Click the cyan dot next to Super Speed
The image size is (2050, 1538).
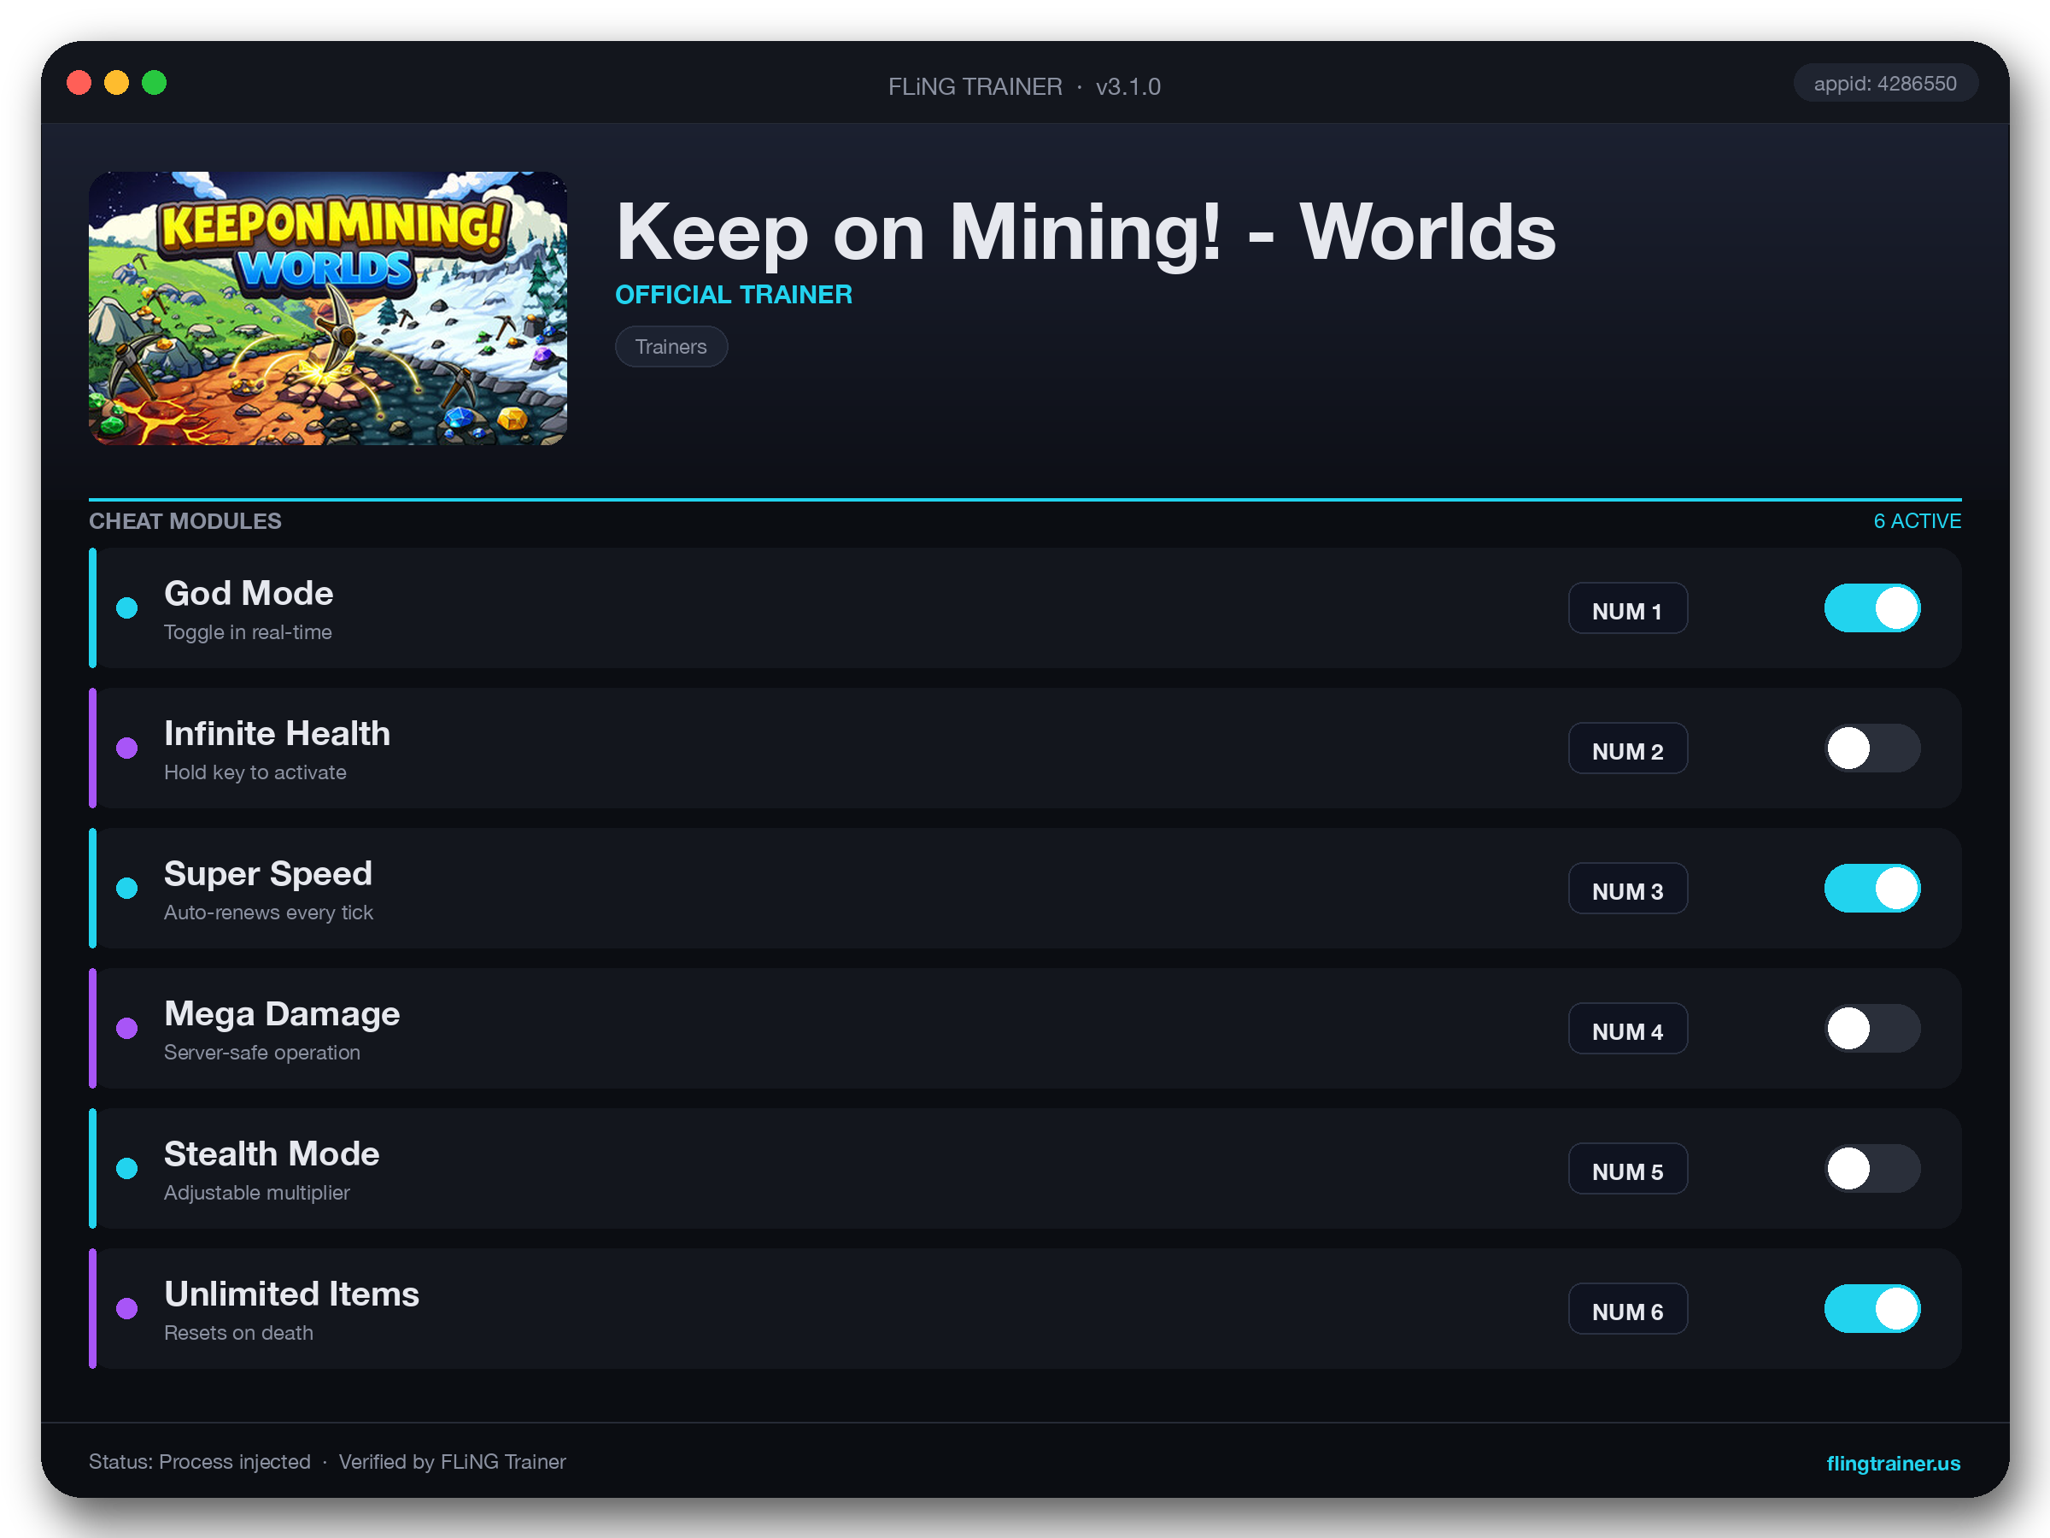point(127,888)
